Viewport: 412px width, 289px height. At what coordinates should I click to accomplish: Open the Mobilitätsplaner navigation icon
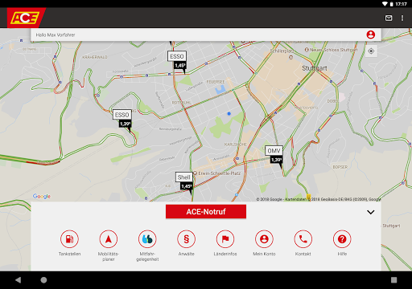[x=109, y=239]
